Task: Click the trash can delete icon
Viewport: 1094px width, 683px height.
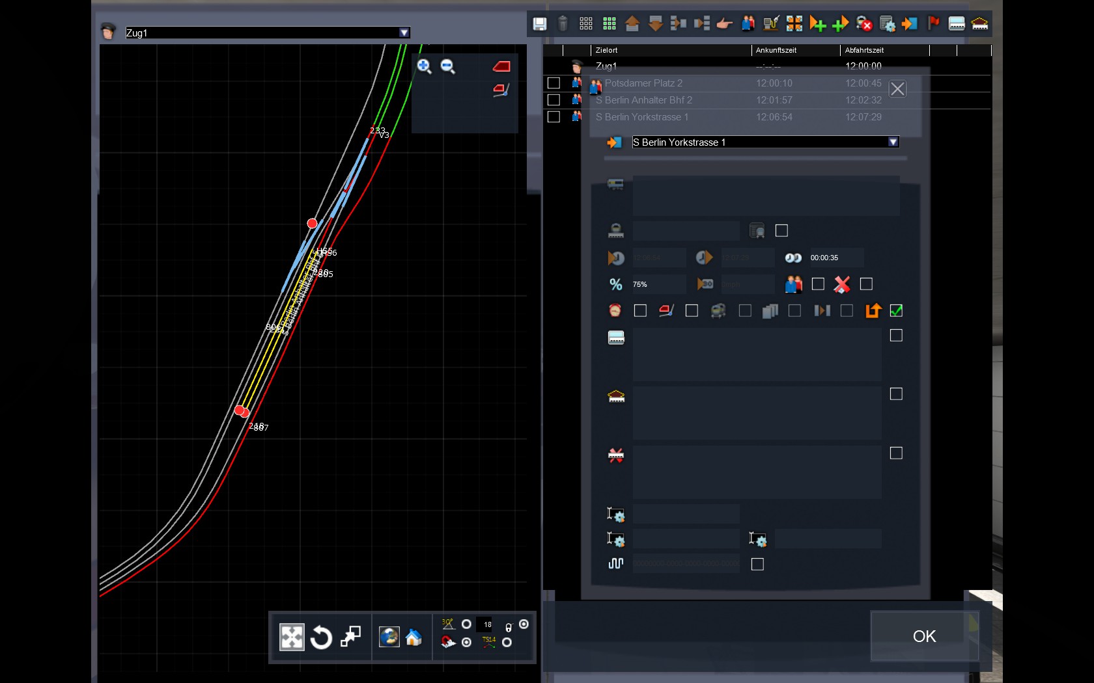Action: click(563, 24)
